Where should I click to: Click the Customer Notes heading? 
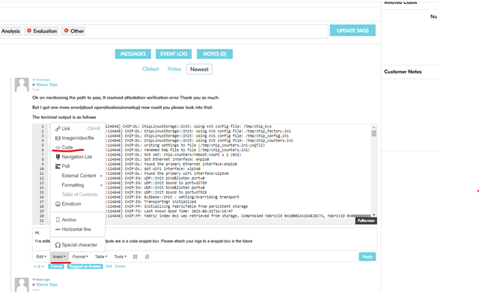coord(403,72)
